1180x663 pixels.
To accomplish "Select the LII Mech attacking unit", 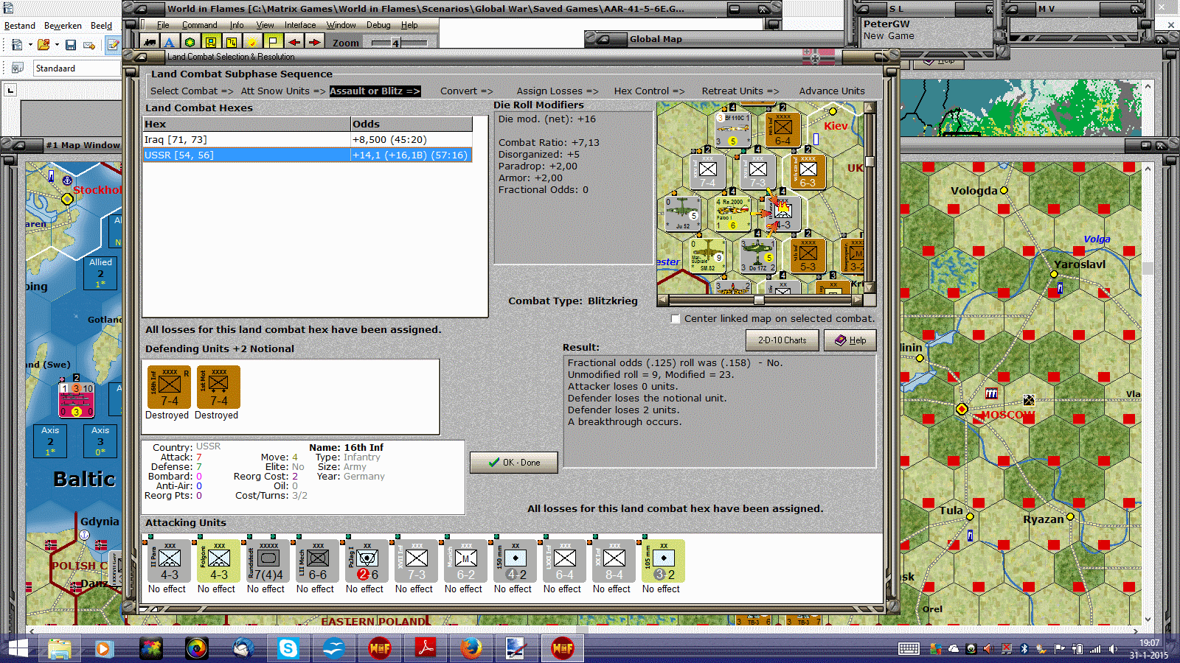I will click(x=316, y=561).
